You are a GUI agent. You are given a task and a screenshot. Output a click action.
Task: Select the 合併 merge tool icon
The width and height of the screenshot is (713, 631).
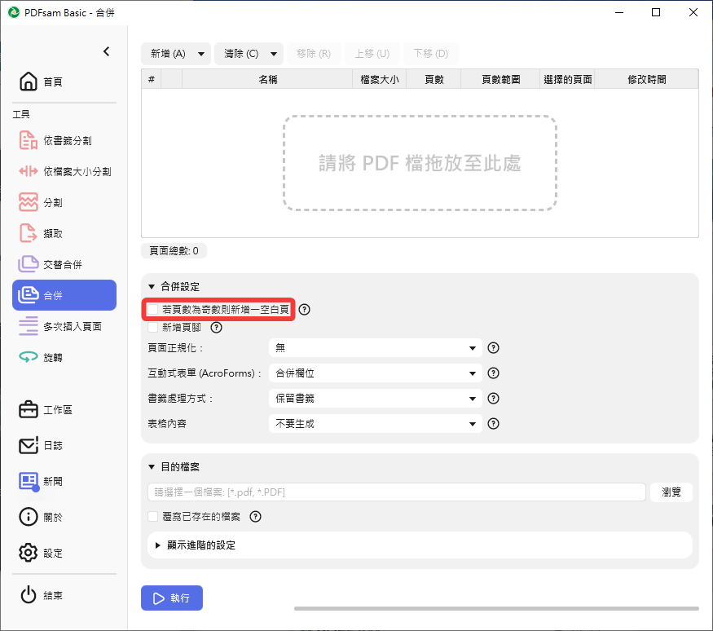click(29, 295)
